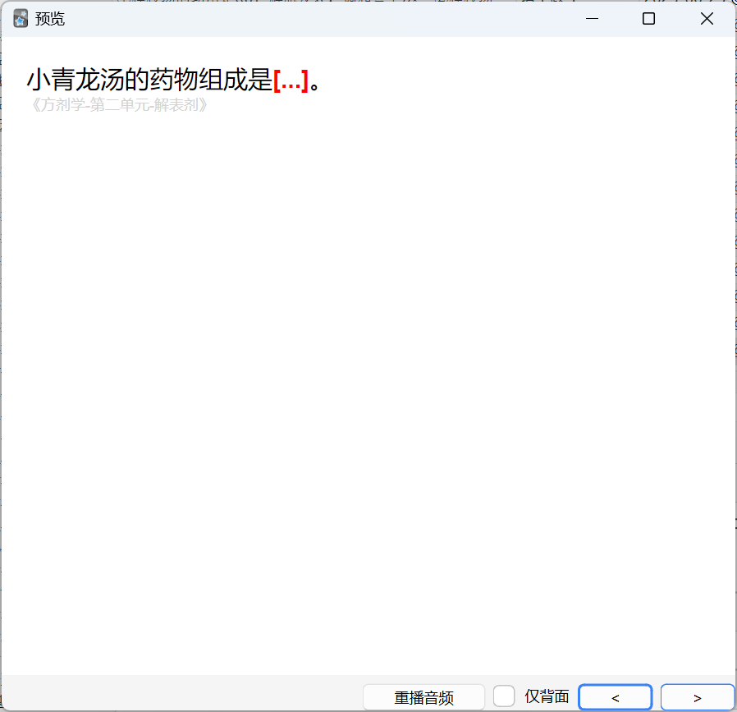The width and height of the screenshot is (737, 712).
Task: Go to next card with > button
Action: [698, 697]
